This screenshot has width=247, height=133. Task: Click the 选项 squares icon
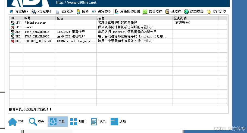(114, 122)
